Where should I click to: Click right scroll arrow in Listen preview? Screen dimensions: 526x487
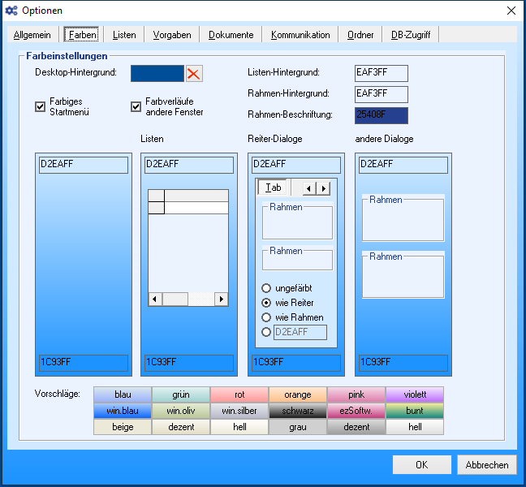(x=222, y=299)
